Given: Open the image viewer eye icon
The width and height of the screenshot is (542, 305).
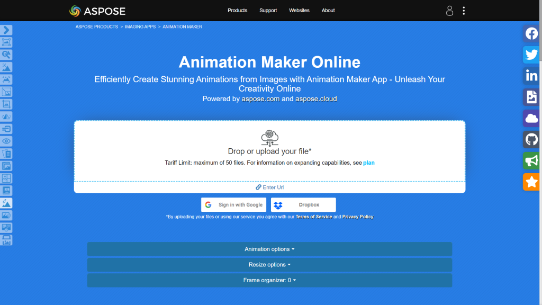Looking at the screenshot, I should (7, 140).
